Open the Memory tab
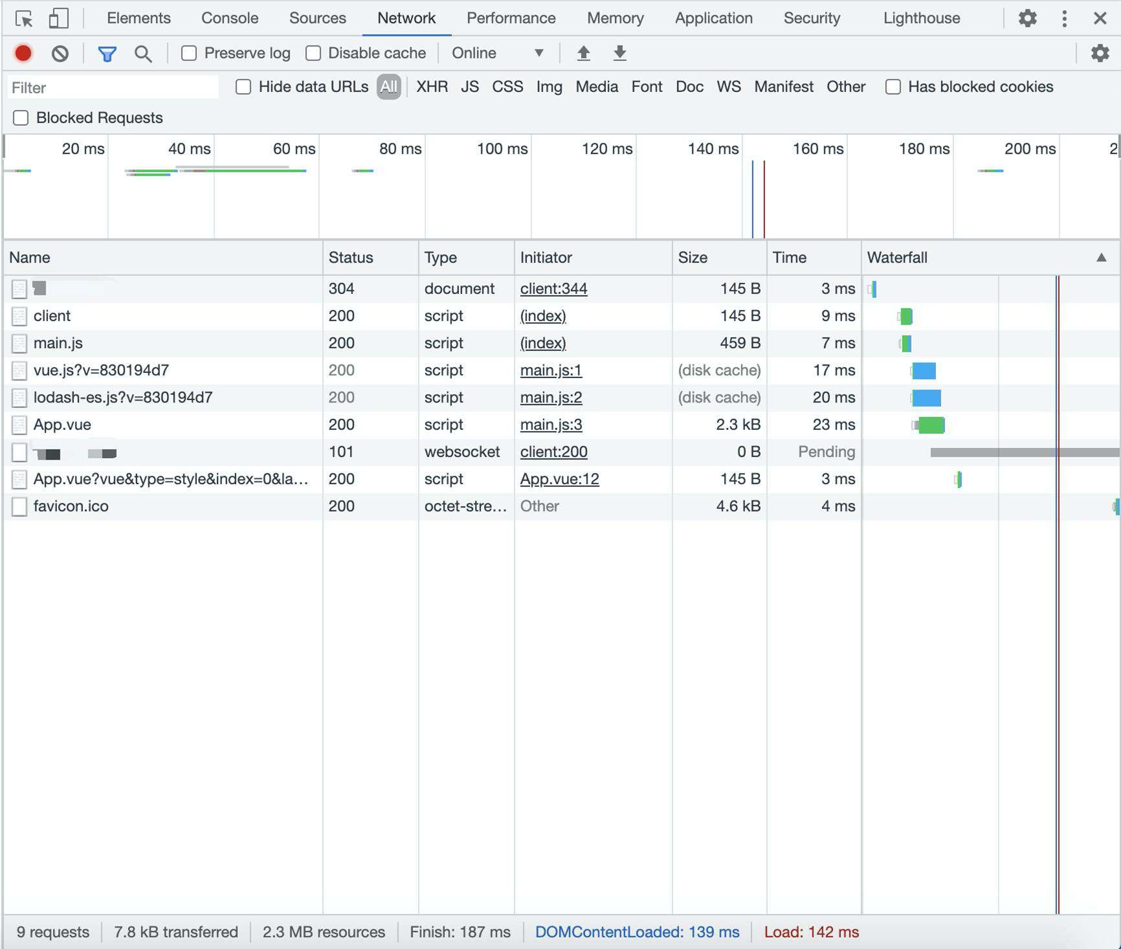 tap(616, 18)
